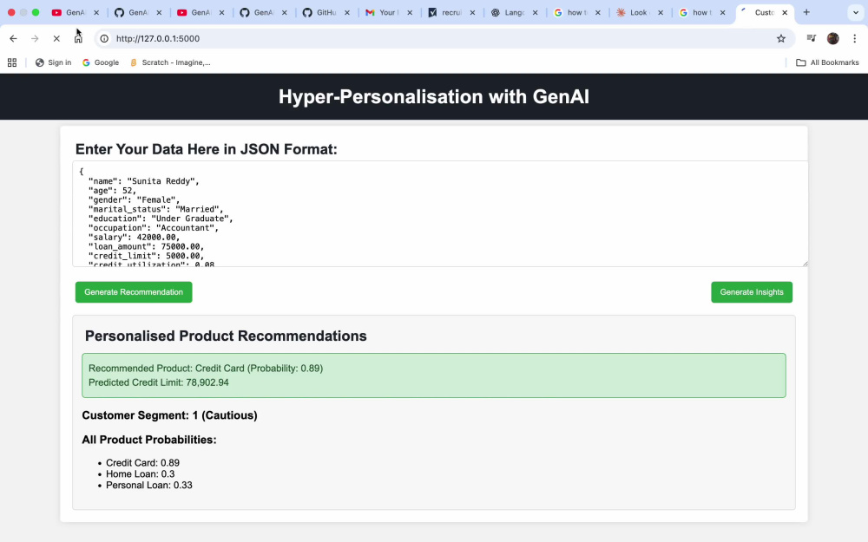The height and width of the screenshot is (542, 868).
Task: Click the '"age": 52' JSON line
Action: [112, 190]
